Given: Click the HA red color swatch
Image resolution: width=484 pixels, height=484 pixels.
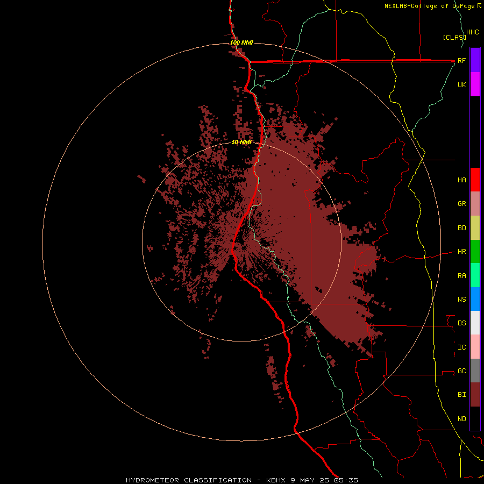Looking at the screenshot, I should [x=475, y=180].
